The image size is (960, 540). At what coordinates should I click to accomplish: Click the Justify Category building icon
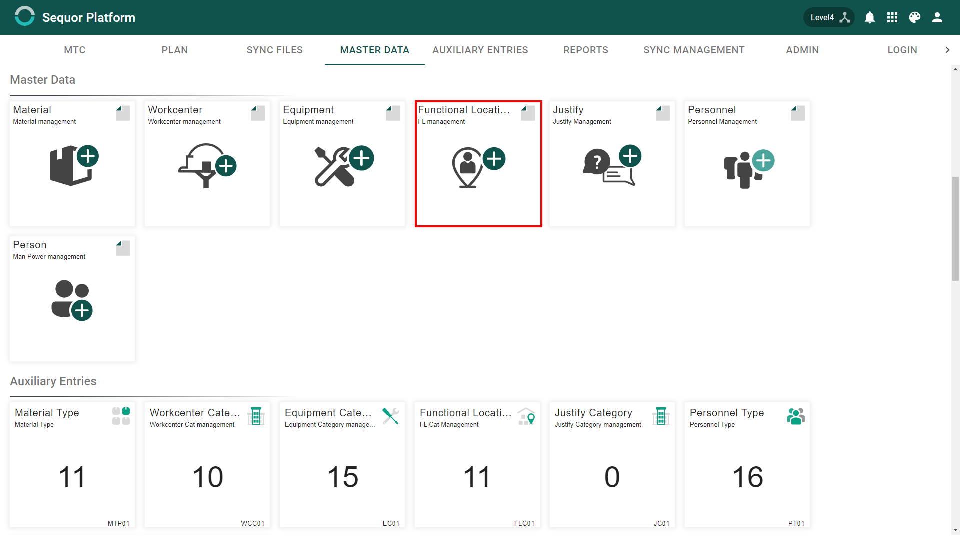[661, 416]
